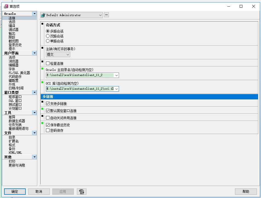Open the 日期/时间 preferences page

tap(16, 88)
